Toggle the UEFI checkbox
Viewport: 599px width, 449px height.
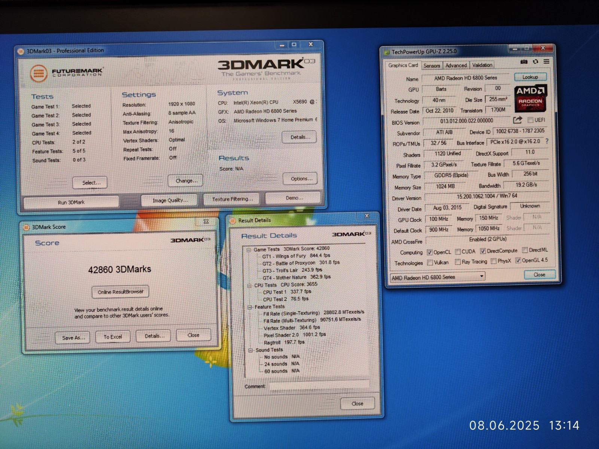point(530,120)
